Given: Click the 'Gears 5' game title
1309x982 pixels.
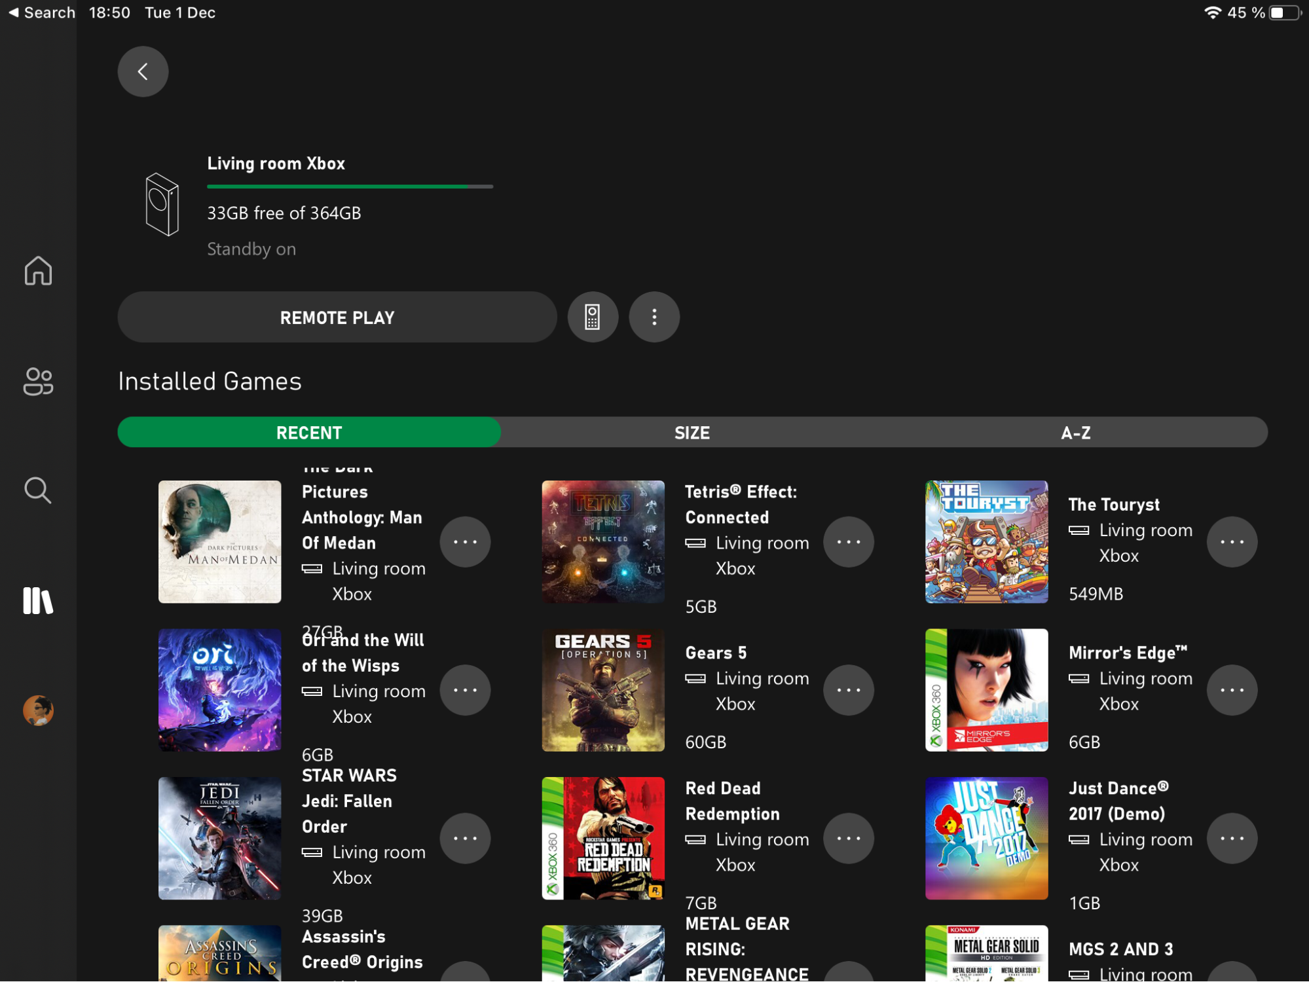Looking at the screenshot, I should 716,653.
